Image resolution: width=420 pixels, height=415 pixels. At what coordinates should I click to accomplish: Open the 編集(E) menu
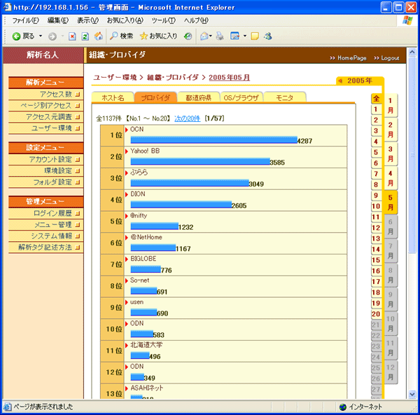click(x=58, y=20)
